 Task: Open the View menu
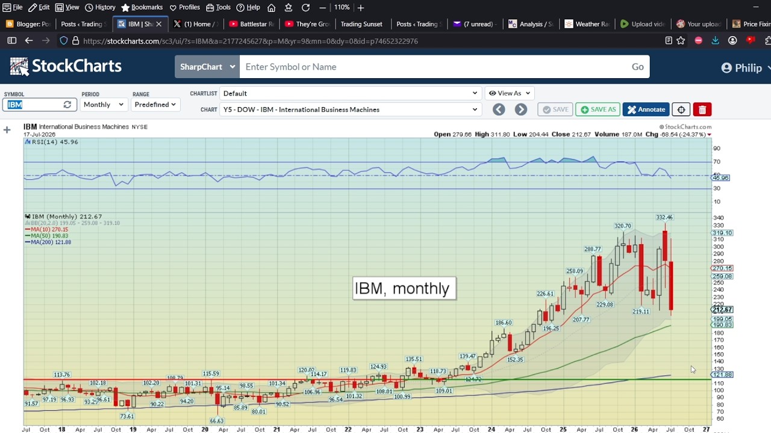click(x=67, y=7)
